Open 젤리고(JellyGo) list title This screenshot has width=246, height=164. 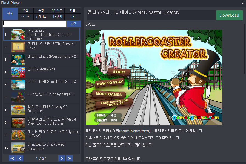(x=41, y=69)
